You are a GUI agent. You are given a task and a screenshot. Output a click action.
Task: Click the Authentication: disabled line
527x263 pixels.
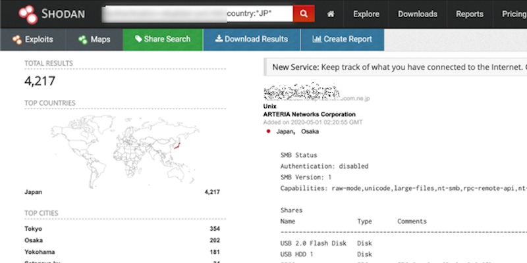[x=324, y=166]
